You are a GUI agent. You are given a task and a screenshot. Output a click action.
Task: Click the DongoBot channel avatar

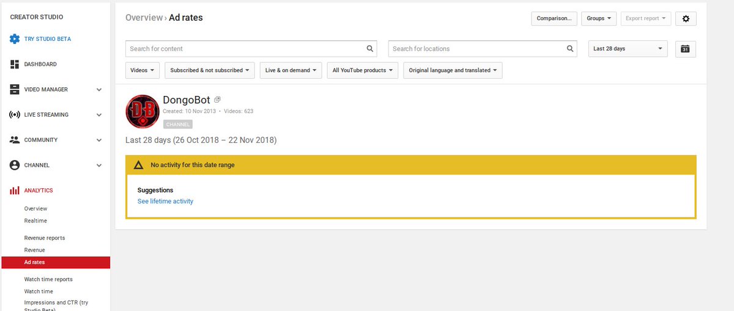point(143,112)
